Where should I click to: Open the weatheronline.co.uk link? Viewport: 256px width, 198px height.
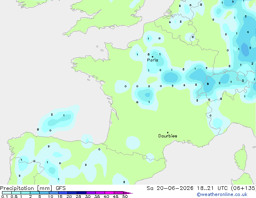(x=222, y=194)
